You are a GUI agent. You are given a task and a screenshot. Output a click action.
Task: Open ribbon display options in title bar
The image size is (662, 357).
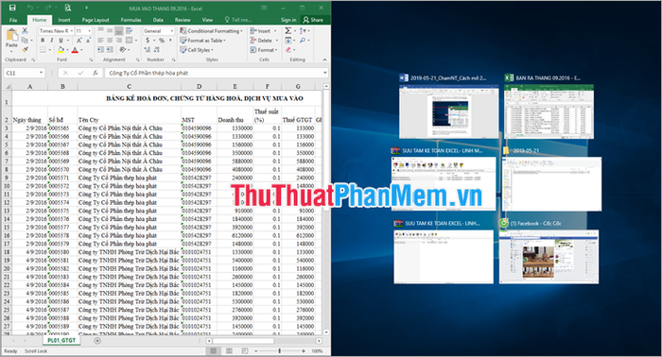(264, 8)
